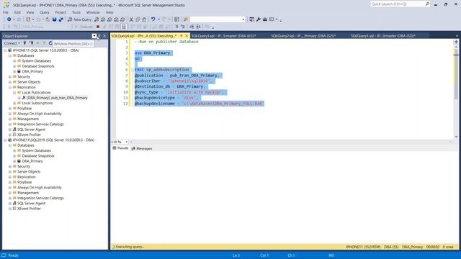Click the query editor vertical scrollbar
461x259 pixels.
click(x=456, y=89)
